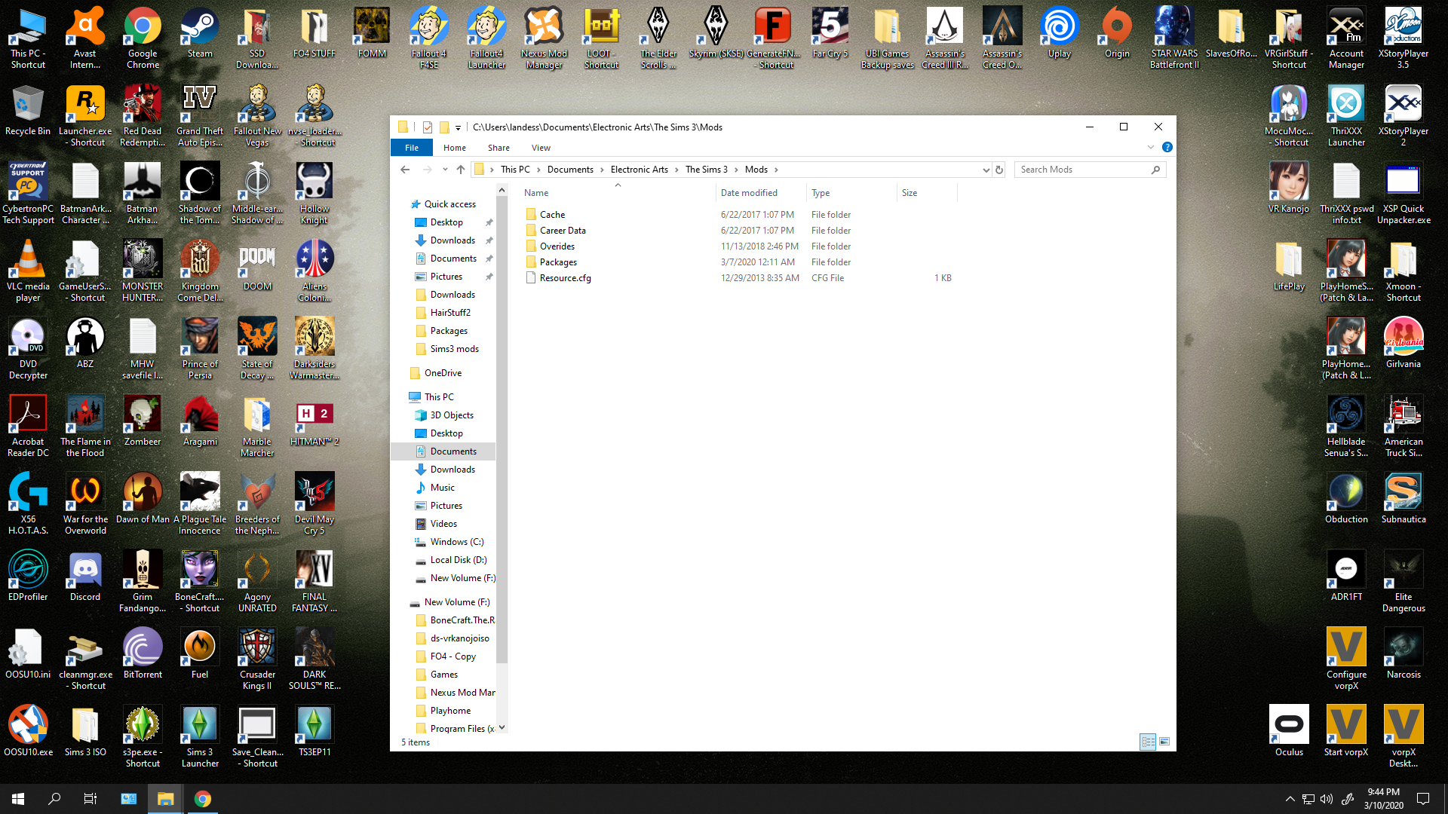
Task: Sort files by Date modified column
Action: coord(760,193)
